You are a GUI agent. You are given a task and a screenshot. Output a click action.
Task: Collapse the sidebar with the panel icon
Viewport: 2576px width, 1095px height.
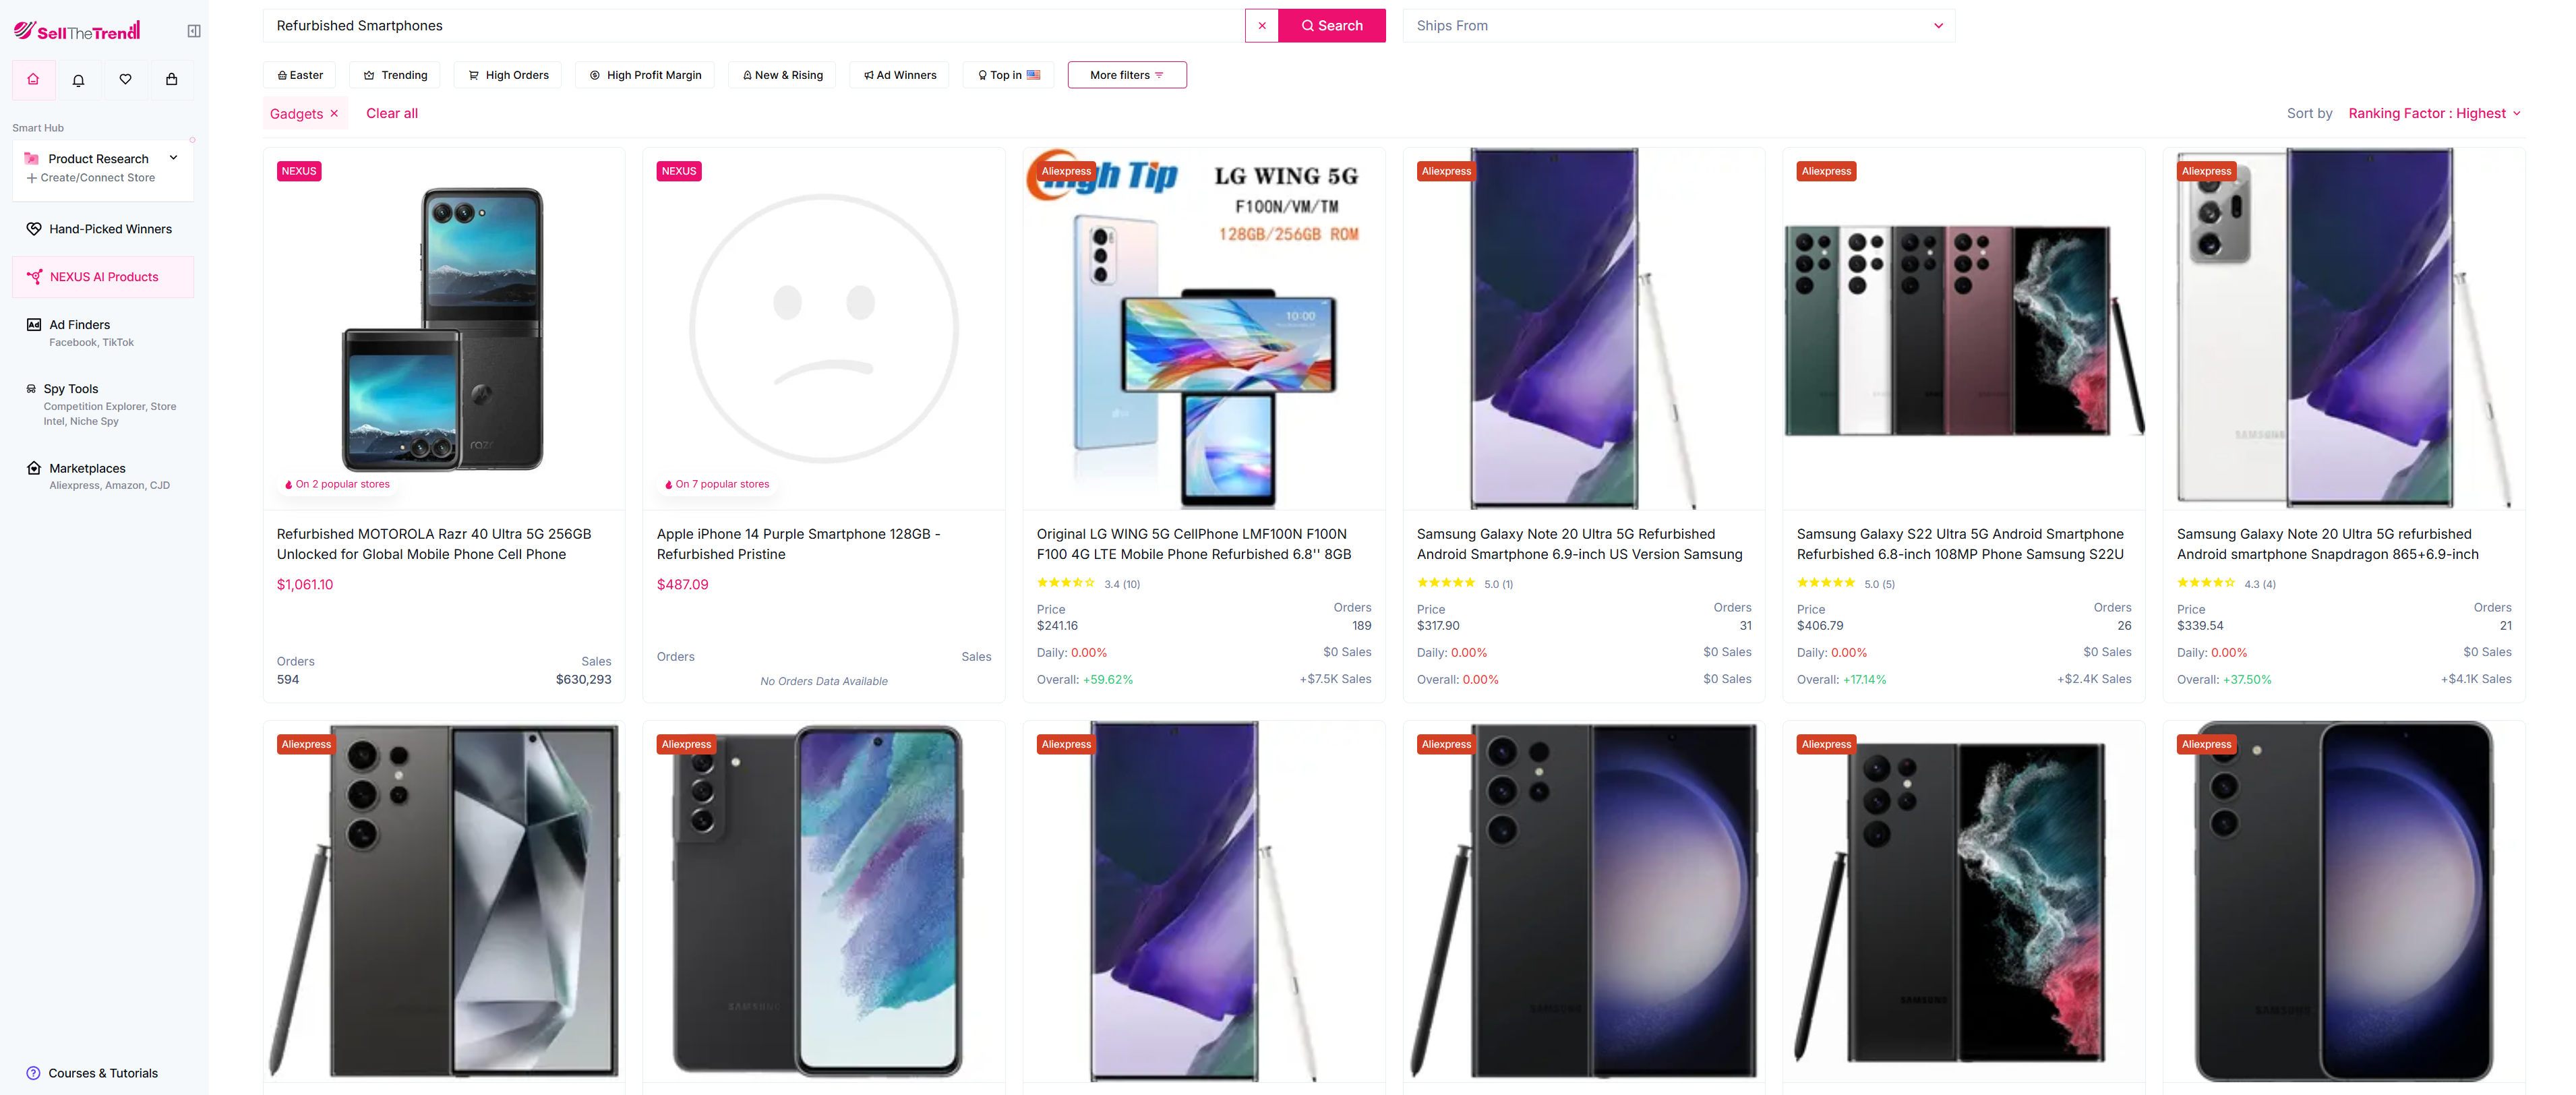point(194,30)
